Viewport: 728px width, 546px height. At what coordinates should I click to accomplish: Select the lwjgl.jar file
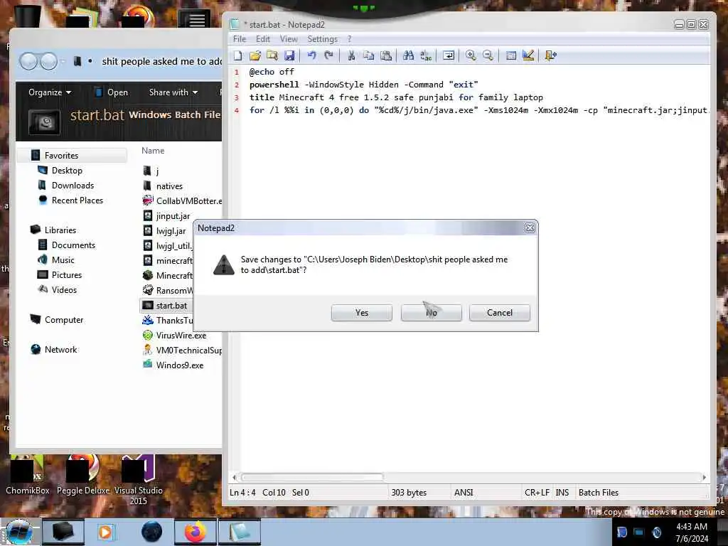click(x=171, y=231)
